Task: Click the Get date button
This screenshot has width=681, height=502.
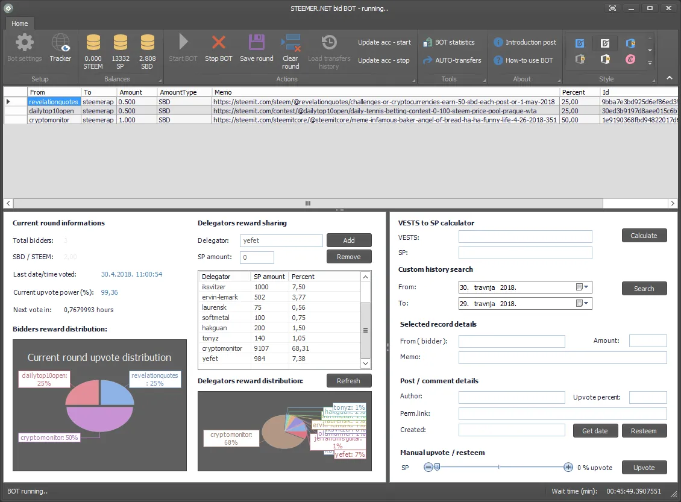Action: click(595, 431)
